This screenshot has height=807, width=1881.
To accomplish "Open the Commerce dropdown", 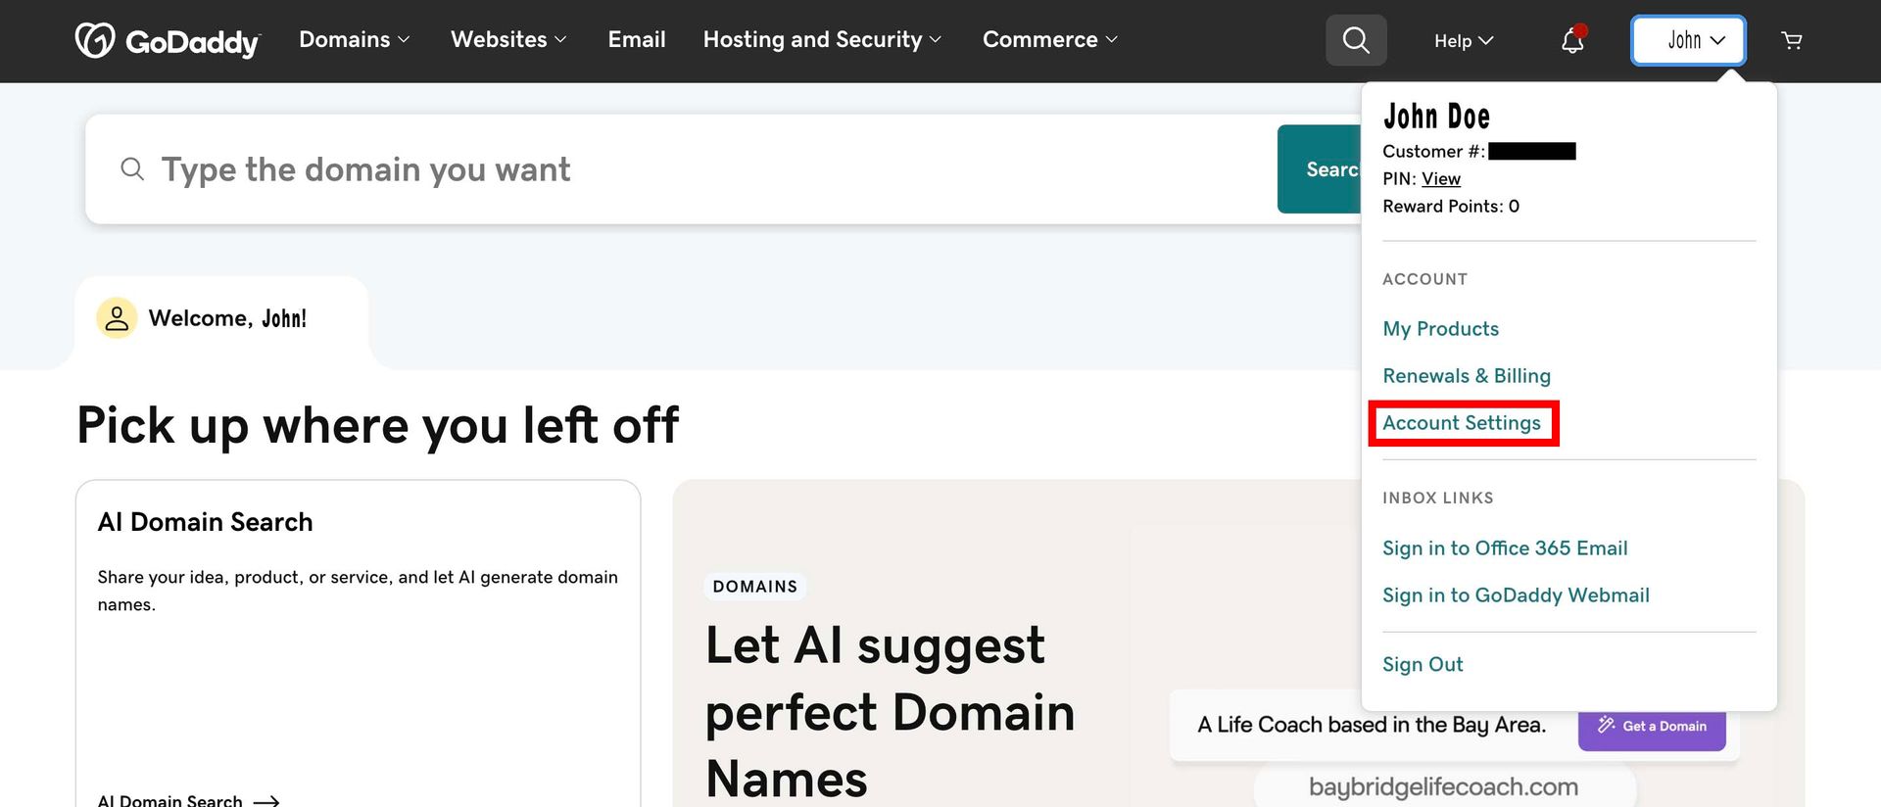I will coord(1050,39).
